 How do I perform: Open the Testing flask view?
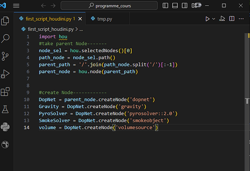point(5,109)
